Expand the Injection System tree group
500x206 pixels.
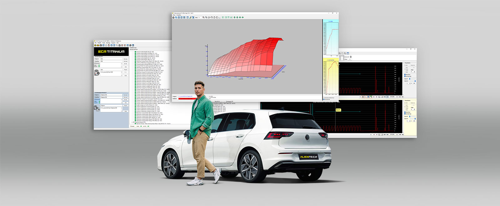coord(133,122)
